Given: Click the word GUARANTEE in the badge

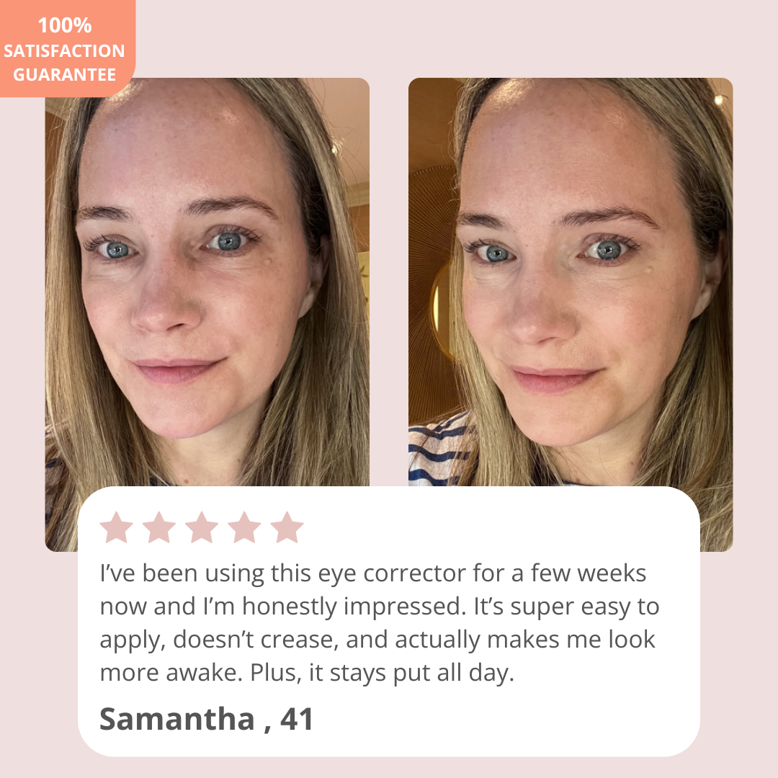Looking at the screenshot, I should (65, 74).
